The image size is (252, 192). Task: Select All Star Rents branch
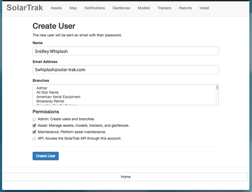[47, 92]
